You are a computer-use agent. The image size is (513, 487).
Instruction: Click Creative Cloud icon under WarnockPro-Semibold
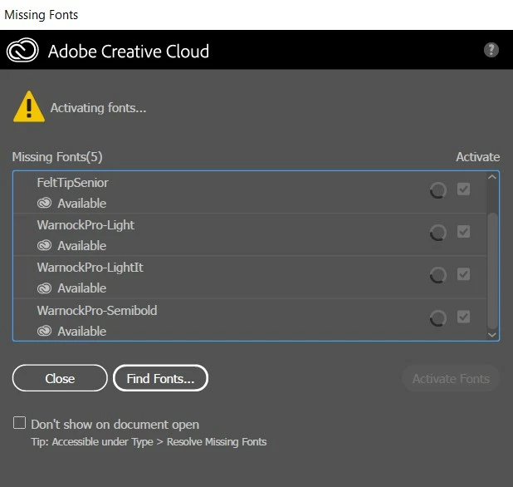pyautogui.click(x=44, y=331)
